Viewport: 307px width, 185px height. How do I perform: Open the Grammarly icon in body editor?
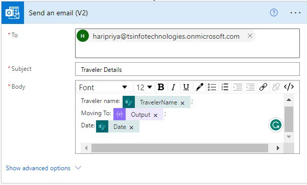pos(276,125)
